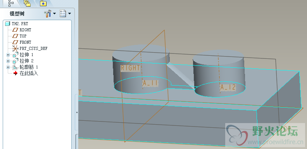Open model tree Settings hammer dropdown
This screenshot has height=149, width=307.
50,14
